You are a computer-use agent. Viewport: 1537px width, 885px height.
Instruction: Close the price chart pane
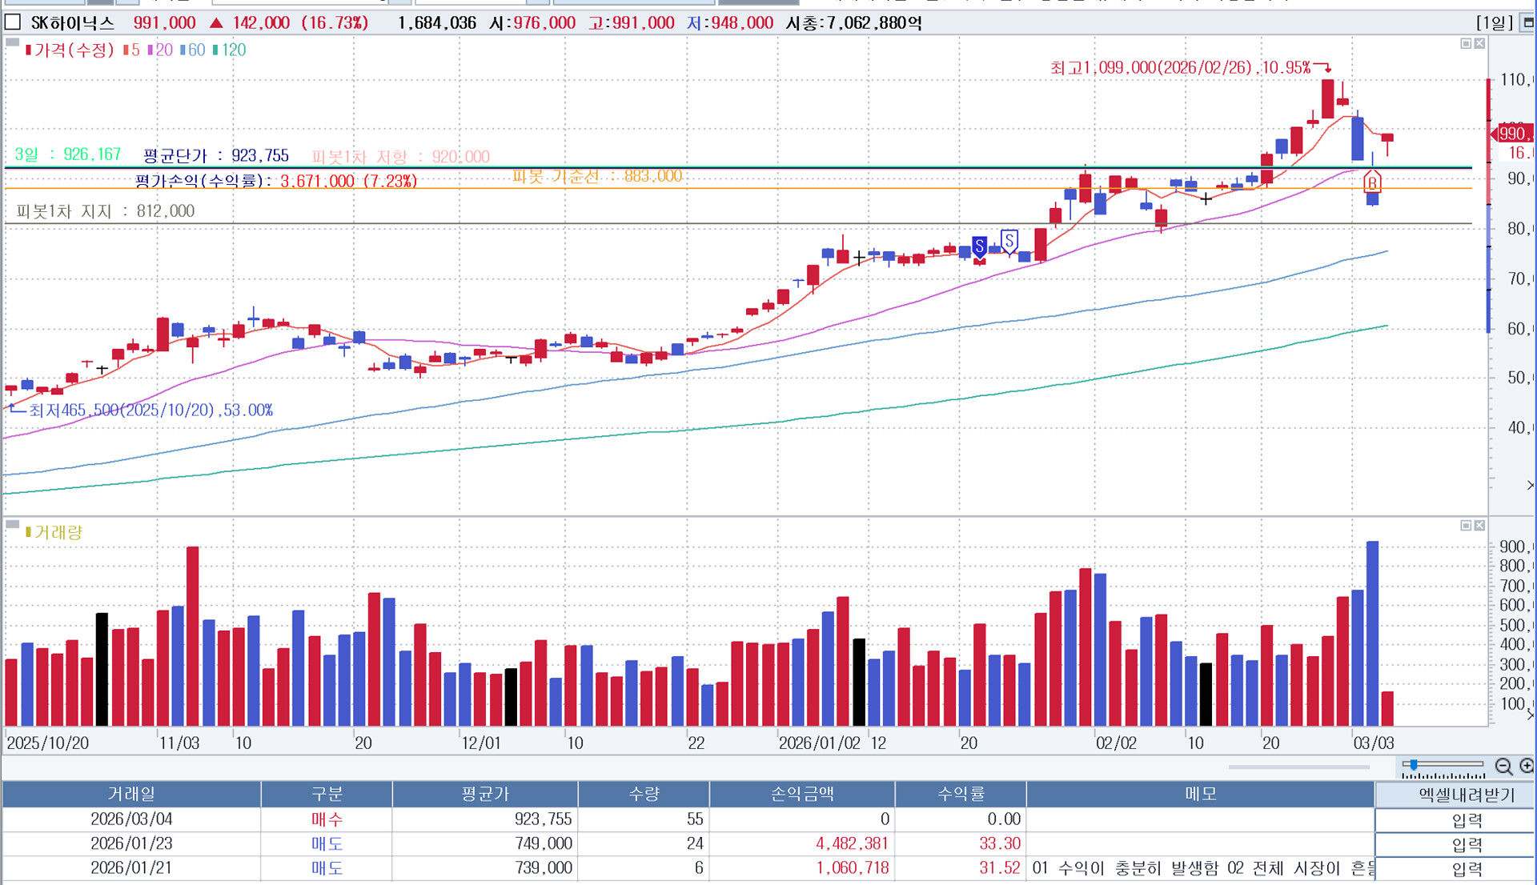(x=1479, y=44)
